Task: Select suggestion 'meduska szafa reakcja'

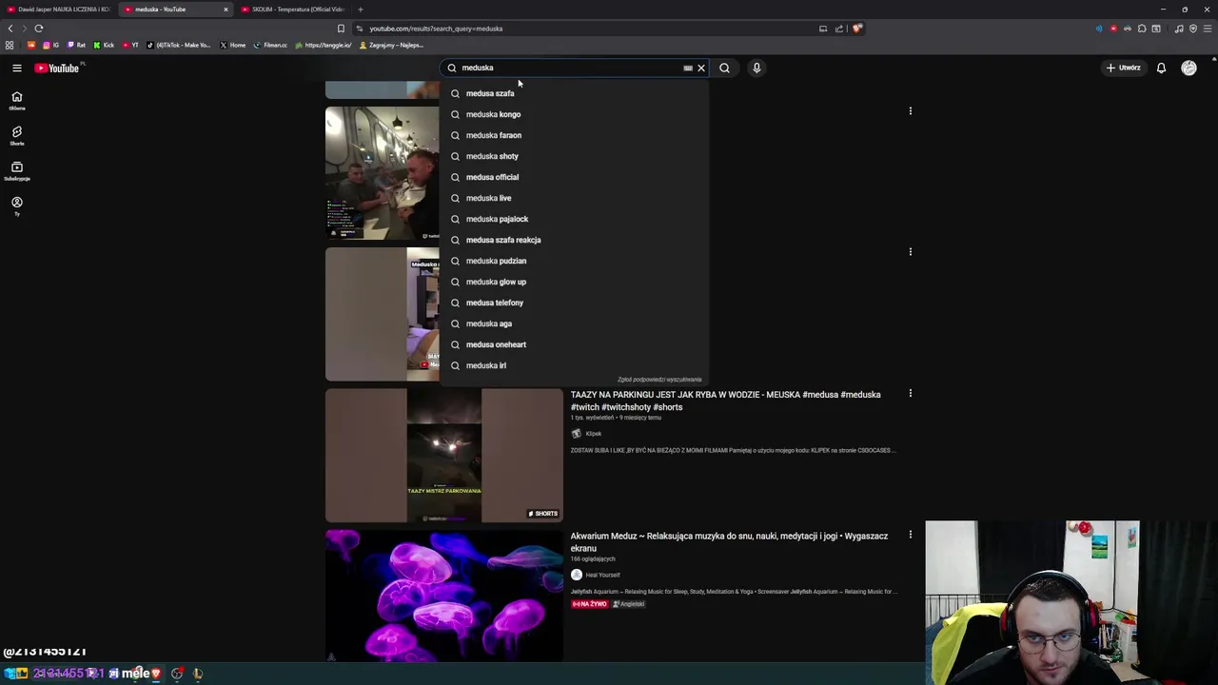Action: click(x=574, y=240)
